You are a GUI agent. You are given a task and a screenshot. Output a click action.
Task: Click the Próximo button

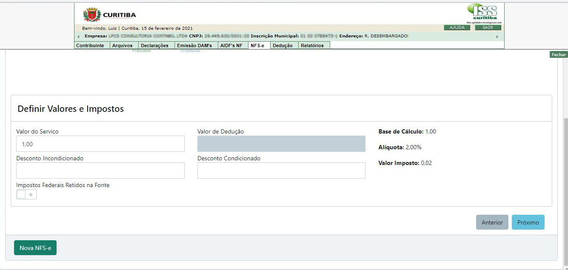click(528, 222)
